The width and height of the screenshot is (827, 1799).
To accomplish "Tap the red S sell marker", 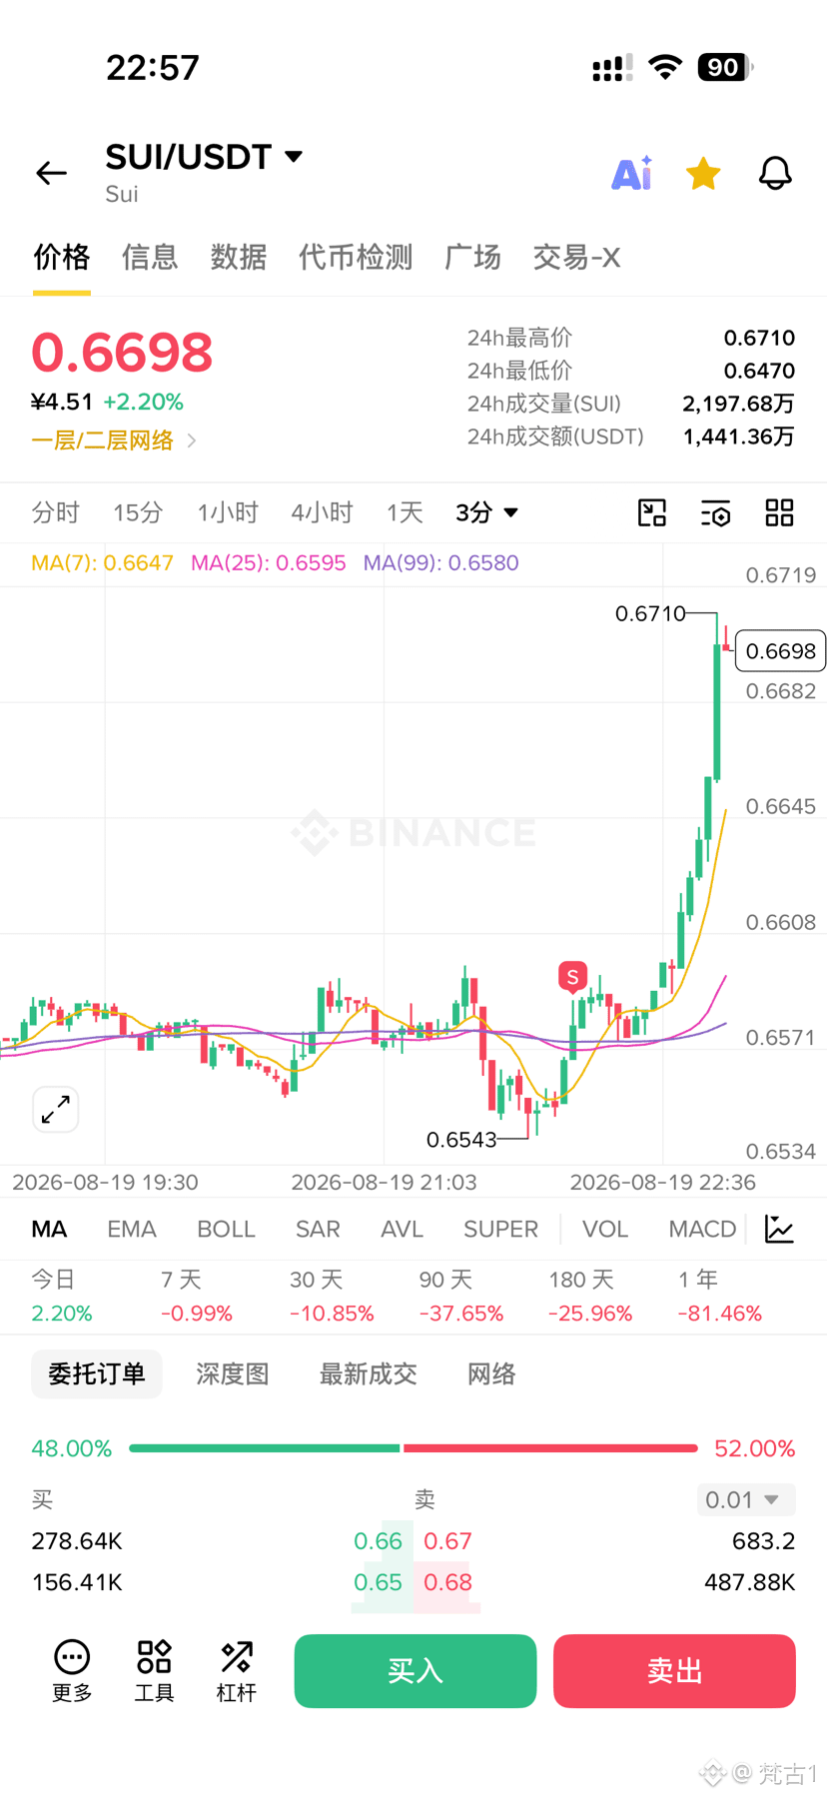I will click(572, 977).
